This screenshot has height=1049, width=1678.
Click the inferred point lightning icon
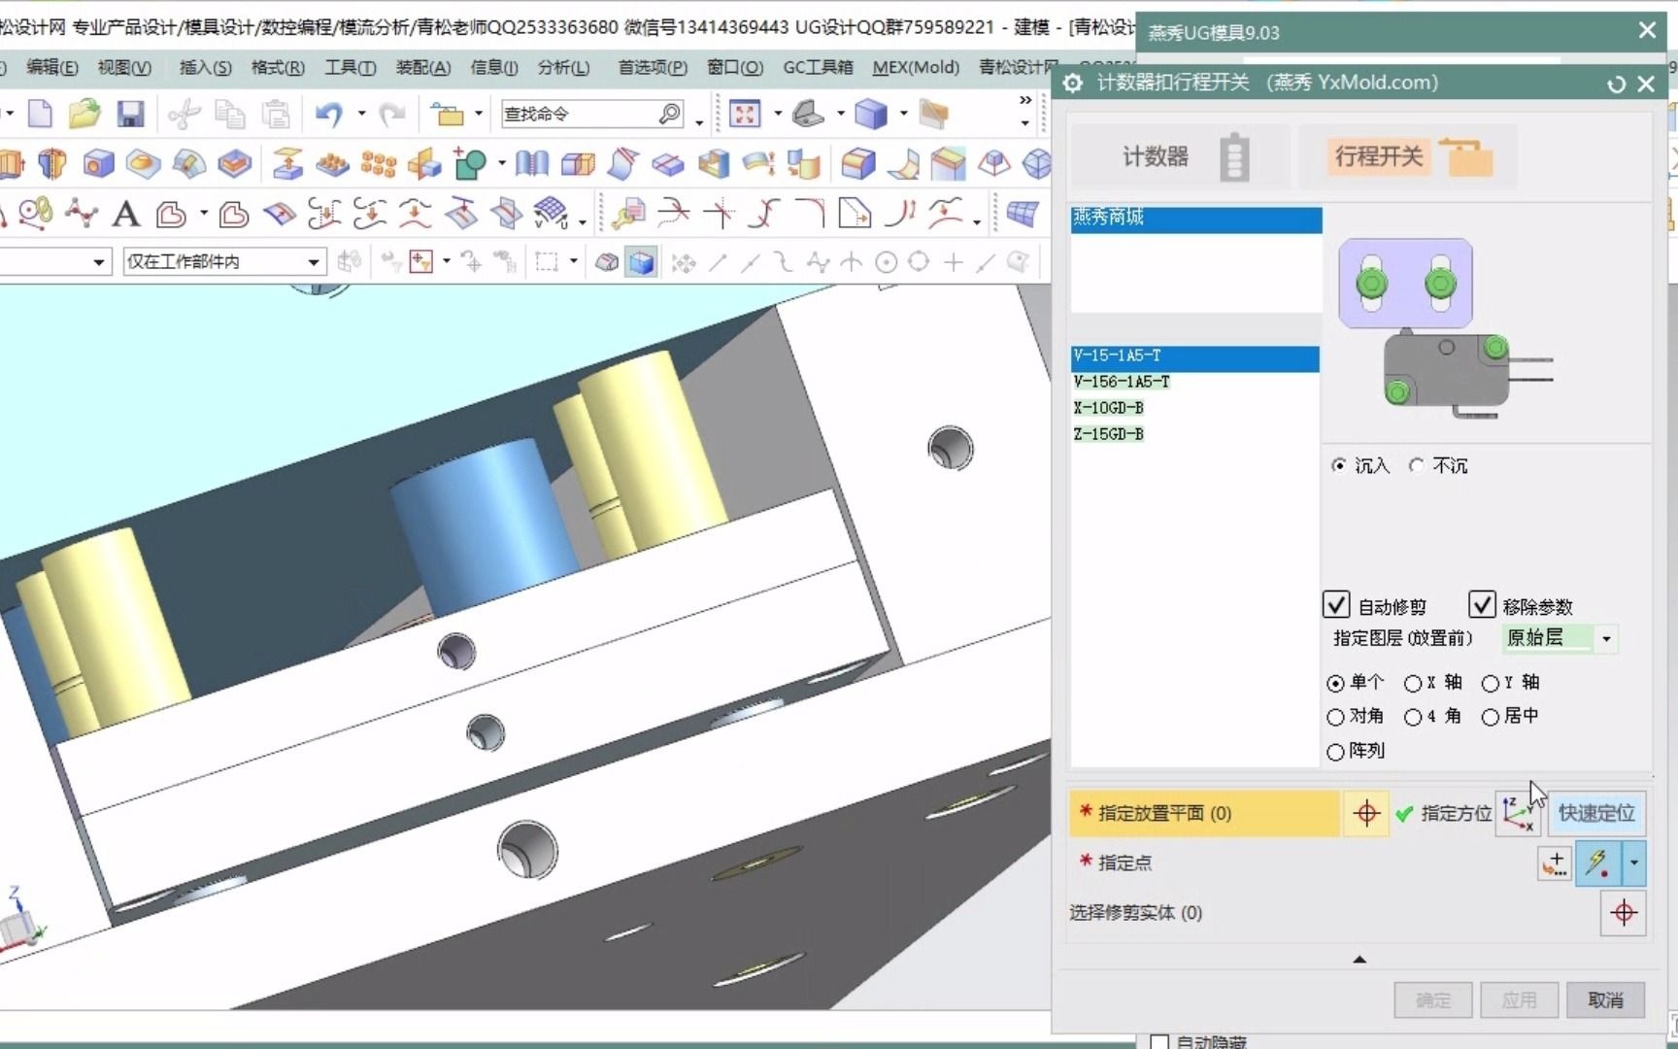[1598, 863]
